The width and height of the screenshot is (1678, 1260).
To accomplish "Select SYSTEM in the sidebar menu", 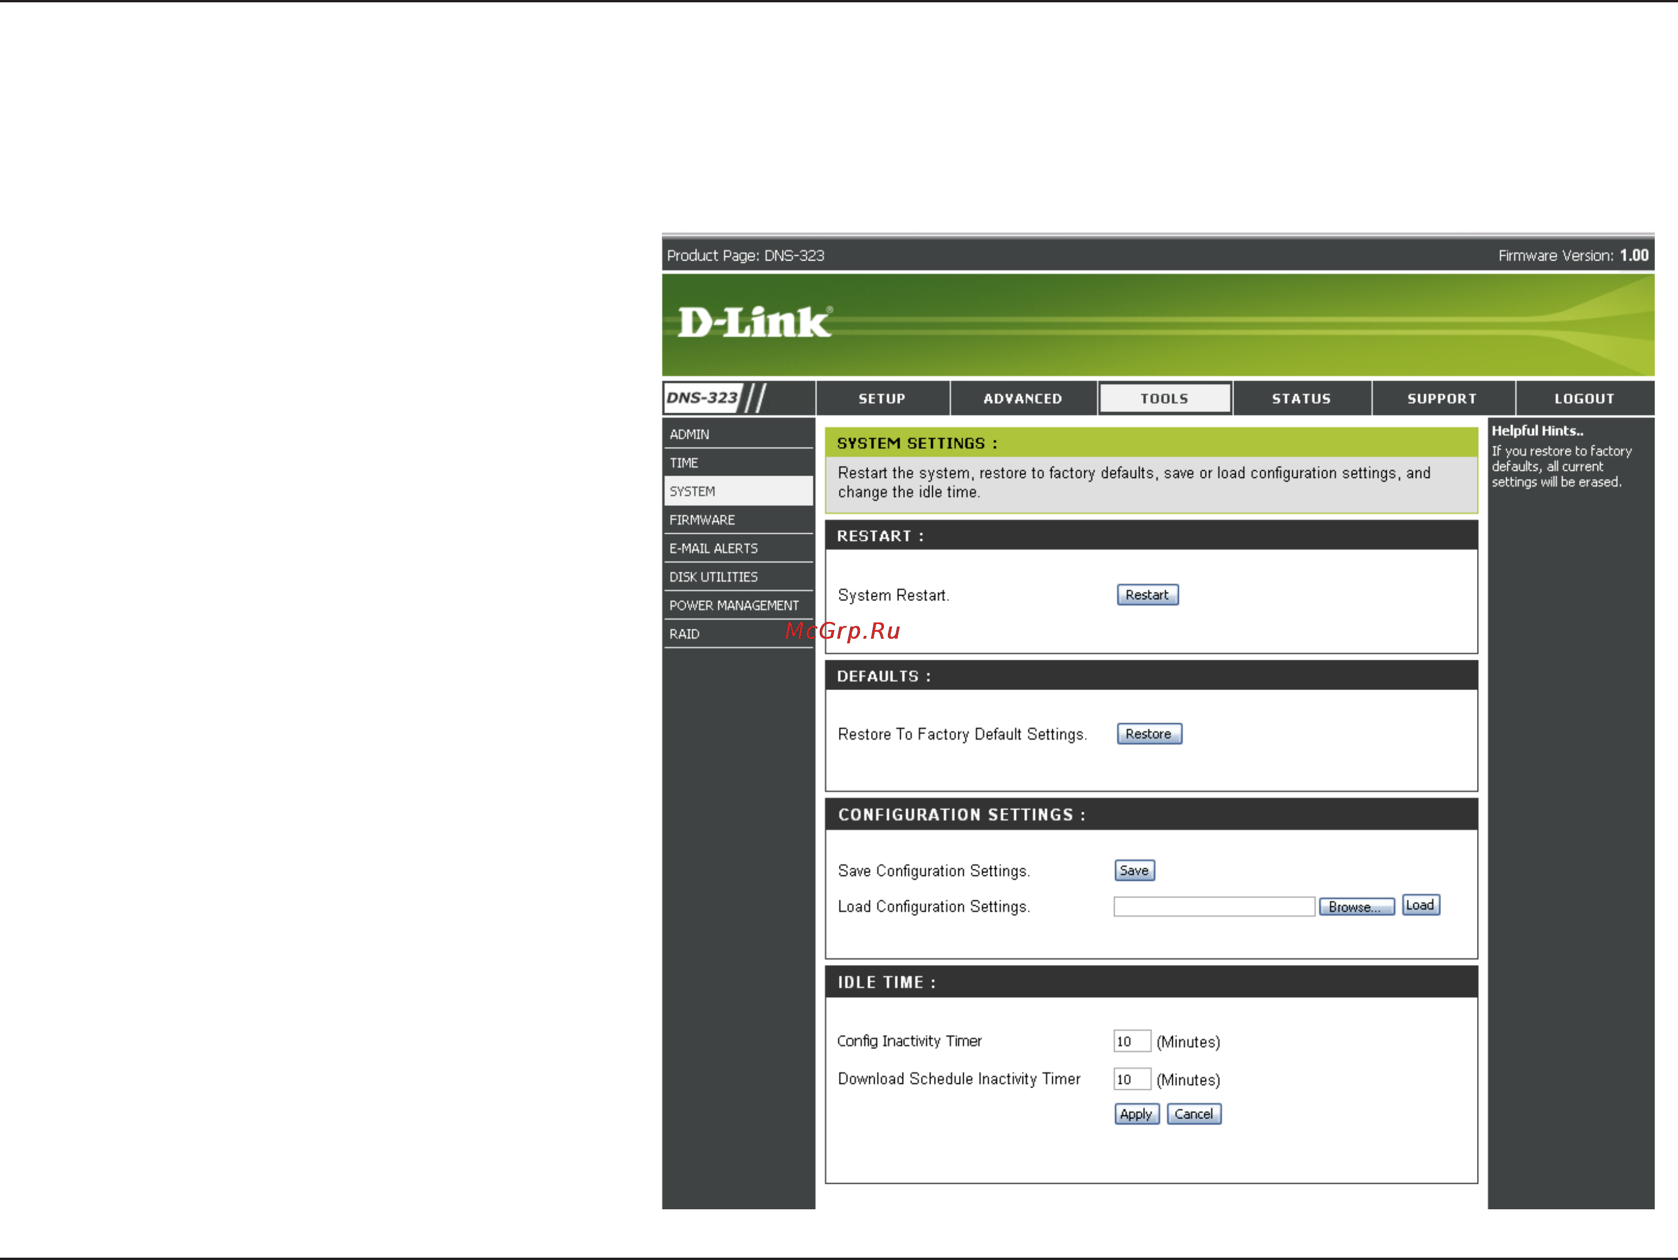I will pyautogui.click(x=738, y=491).
